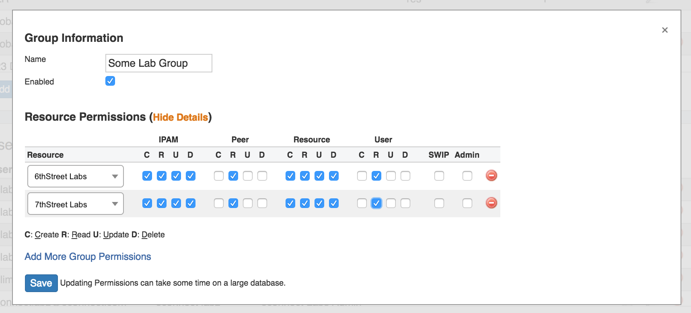The width and height of the screenshot is (691, 313).
Task: Uncheck the Enabled checkbox
Action: pos(110,81)
